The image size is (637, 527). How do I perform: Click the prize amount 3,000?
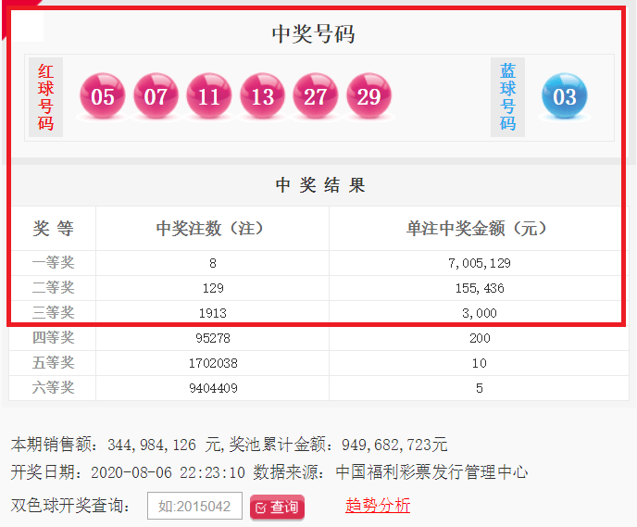pos(480,313)
